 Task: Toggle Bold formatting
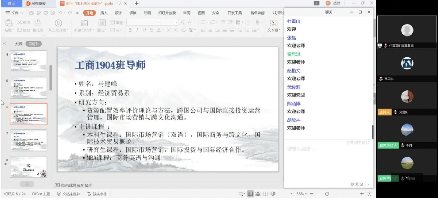[x=130, y=30]
